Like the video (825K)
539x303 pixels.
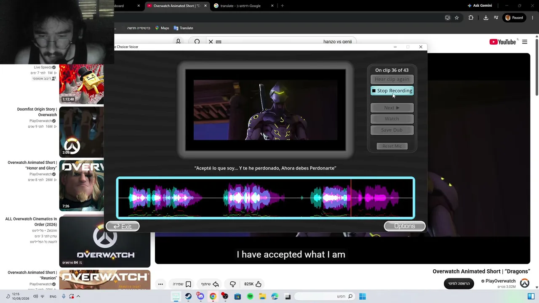pyautogui.click(x=253, y=284)
